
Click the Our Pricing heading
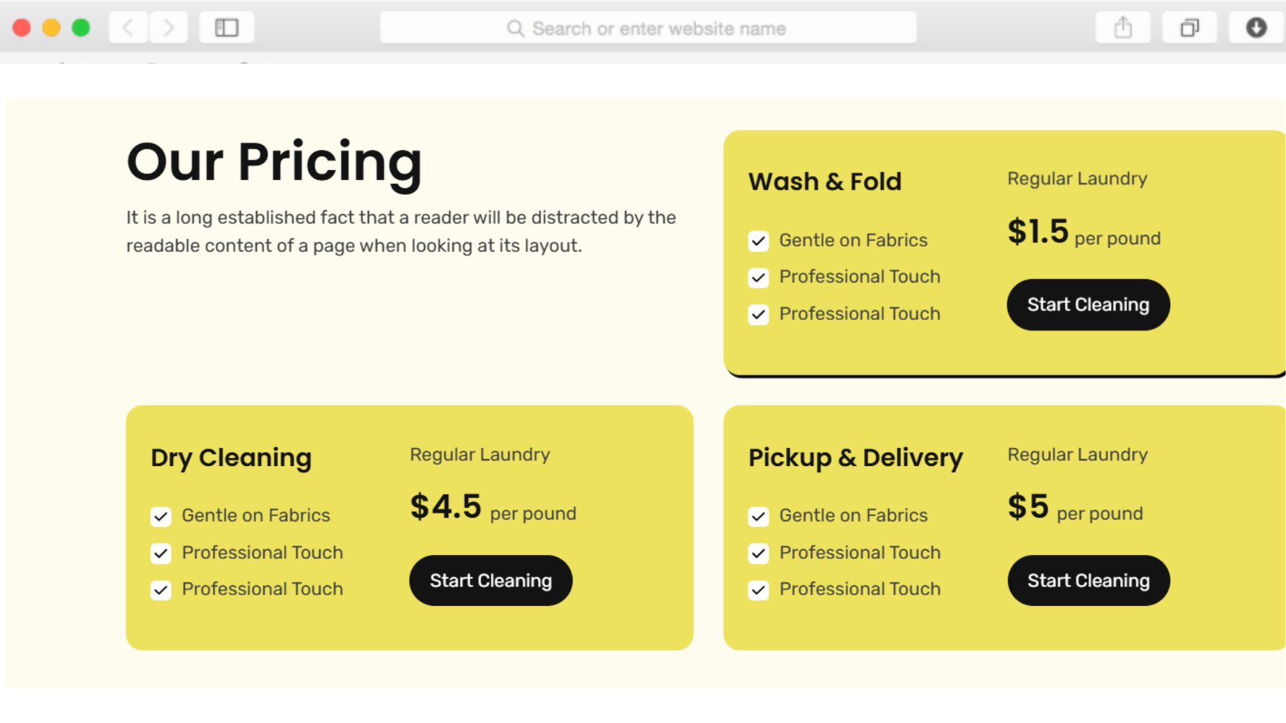click(274, 162)
